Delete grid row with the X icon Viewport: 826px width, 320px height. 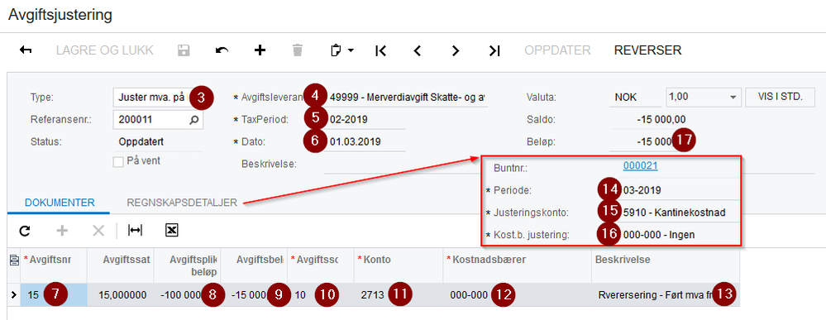click(x=98, y=231)
